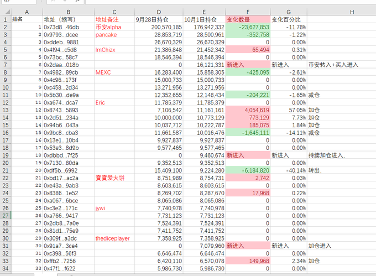The width and height of the screenshot is (376, 276).
Task: Click the 17,968 change cell
Action: click(x=248, y=193)
